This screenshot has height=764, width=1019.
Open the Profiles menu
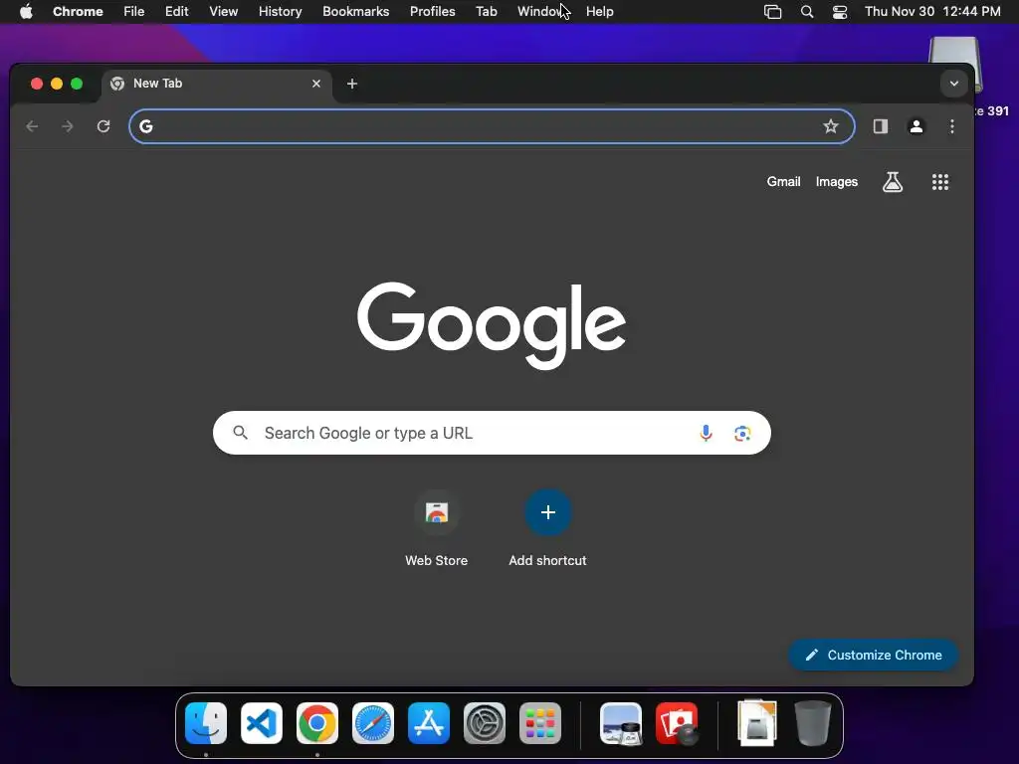[x=432, y=12]
